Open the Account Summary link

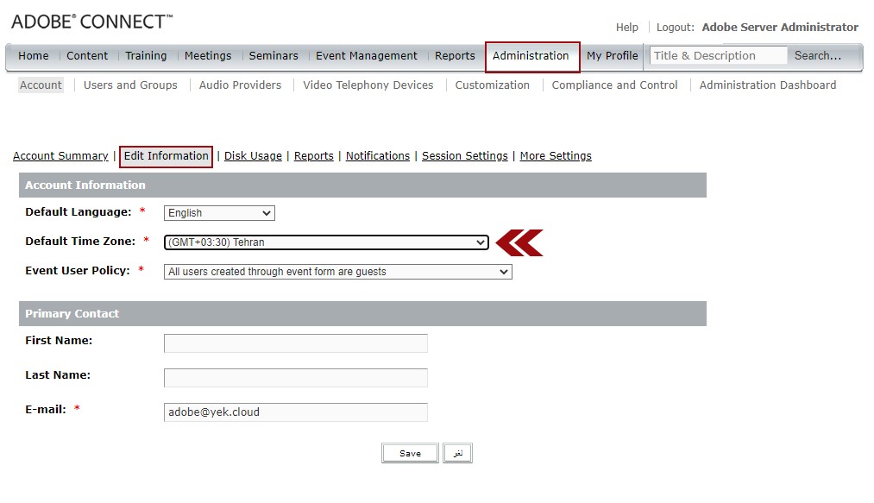(60, 156)
